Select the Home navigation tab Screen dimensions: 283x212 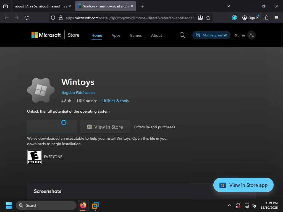tap(97, 35)
